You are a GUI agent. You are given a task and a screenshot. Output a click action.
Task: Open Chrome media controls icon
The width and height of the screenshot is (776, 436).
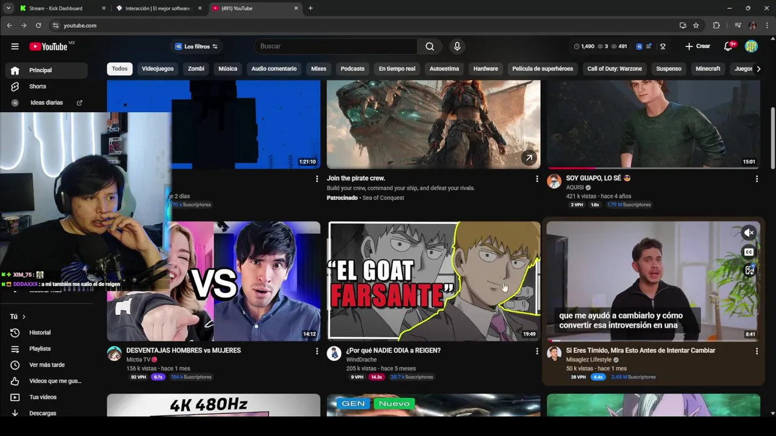737,25
